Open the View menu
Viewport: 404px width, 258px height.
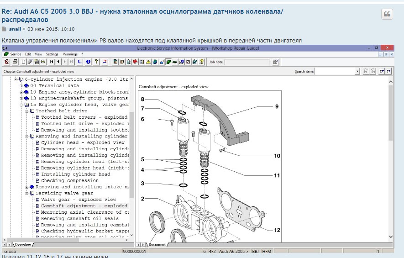pos(38,54)
